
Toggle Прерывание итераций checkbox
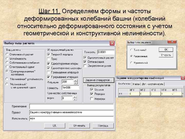point(48,77)
